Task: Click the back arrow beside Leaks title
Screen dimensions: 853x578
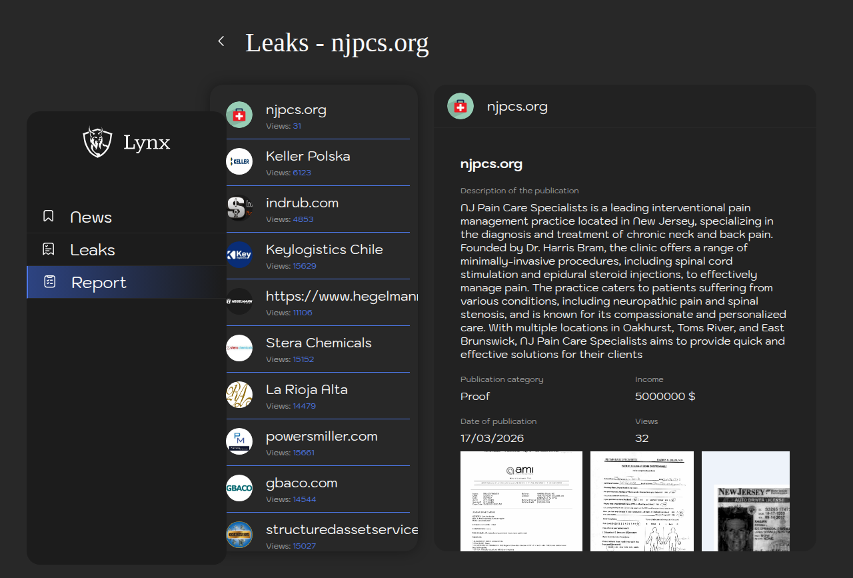Action: (221, 41)
